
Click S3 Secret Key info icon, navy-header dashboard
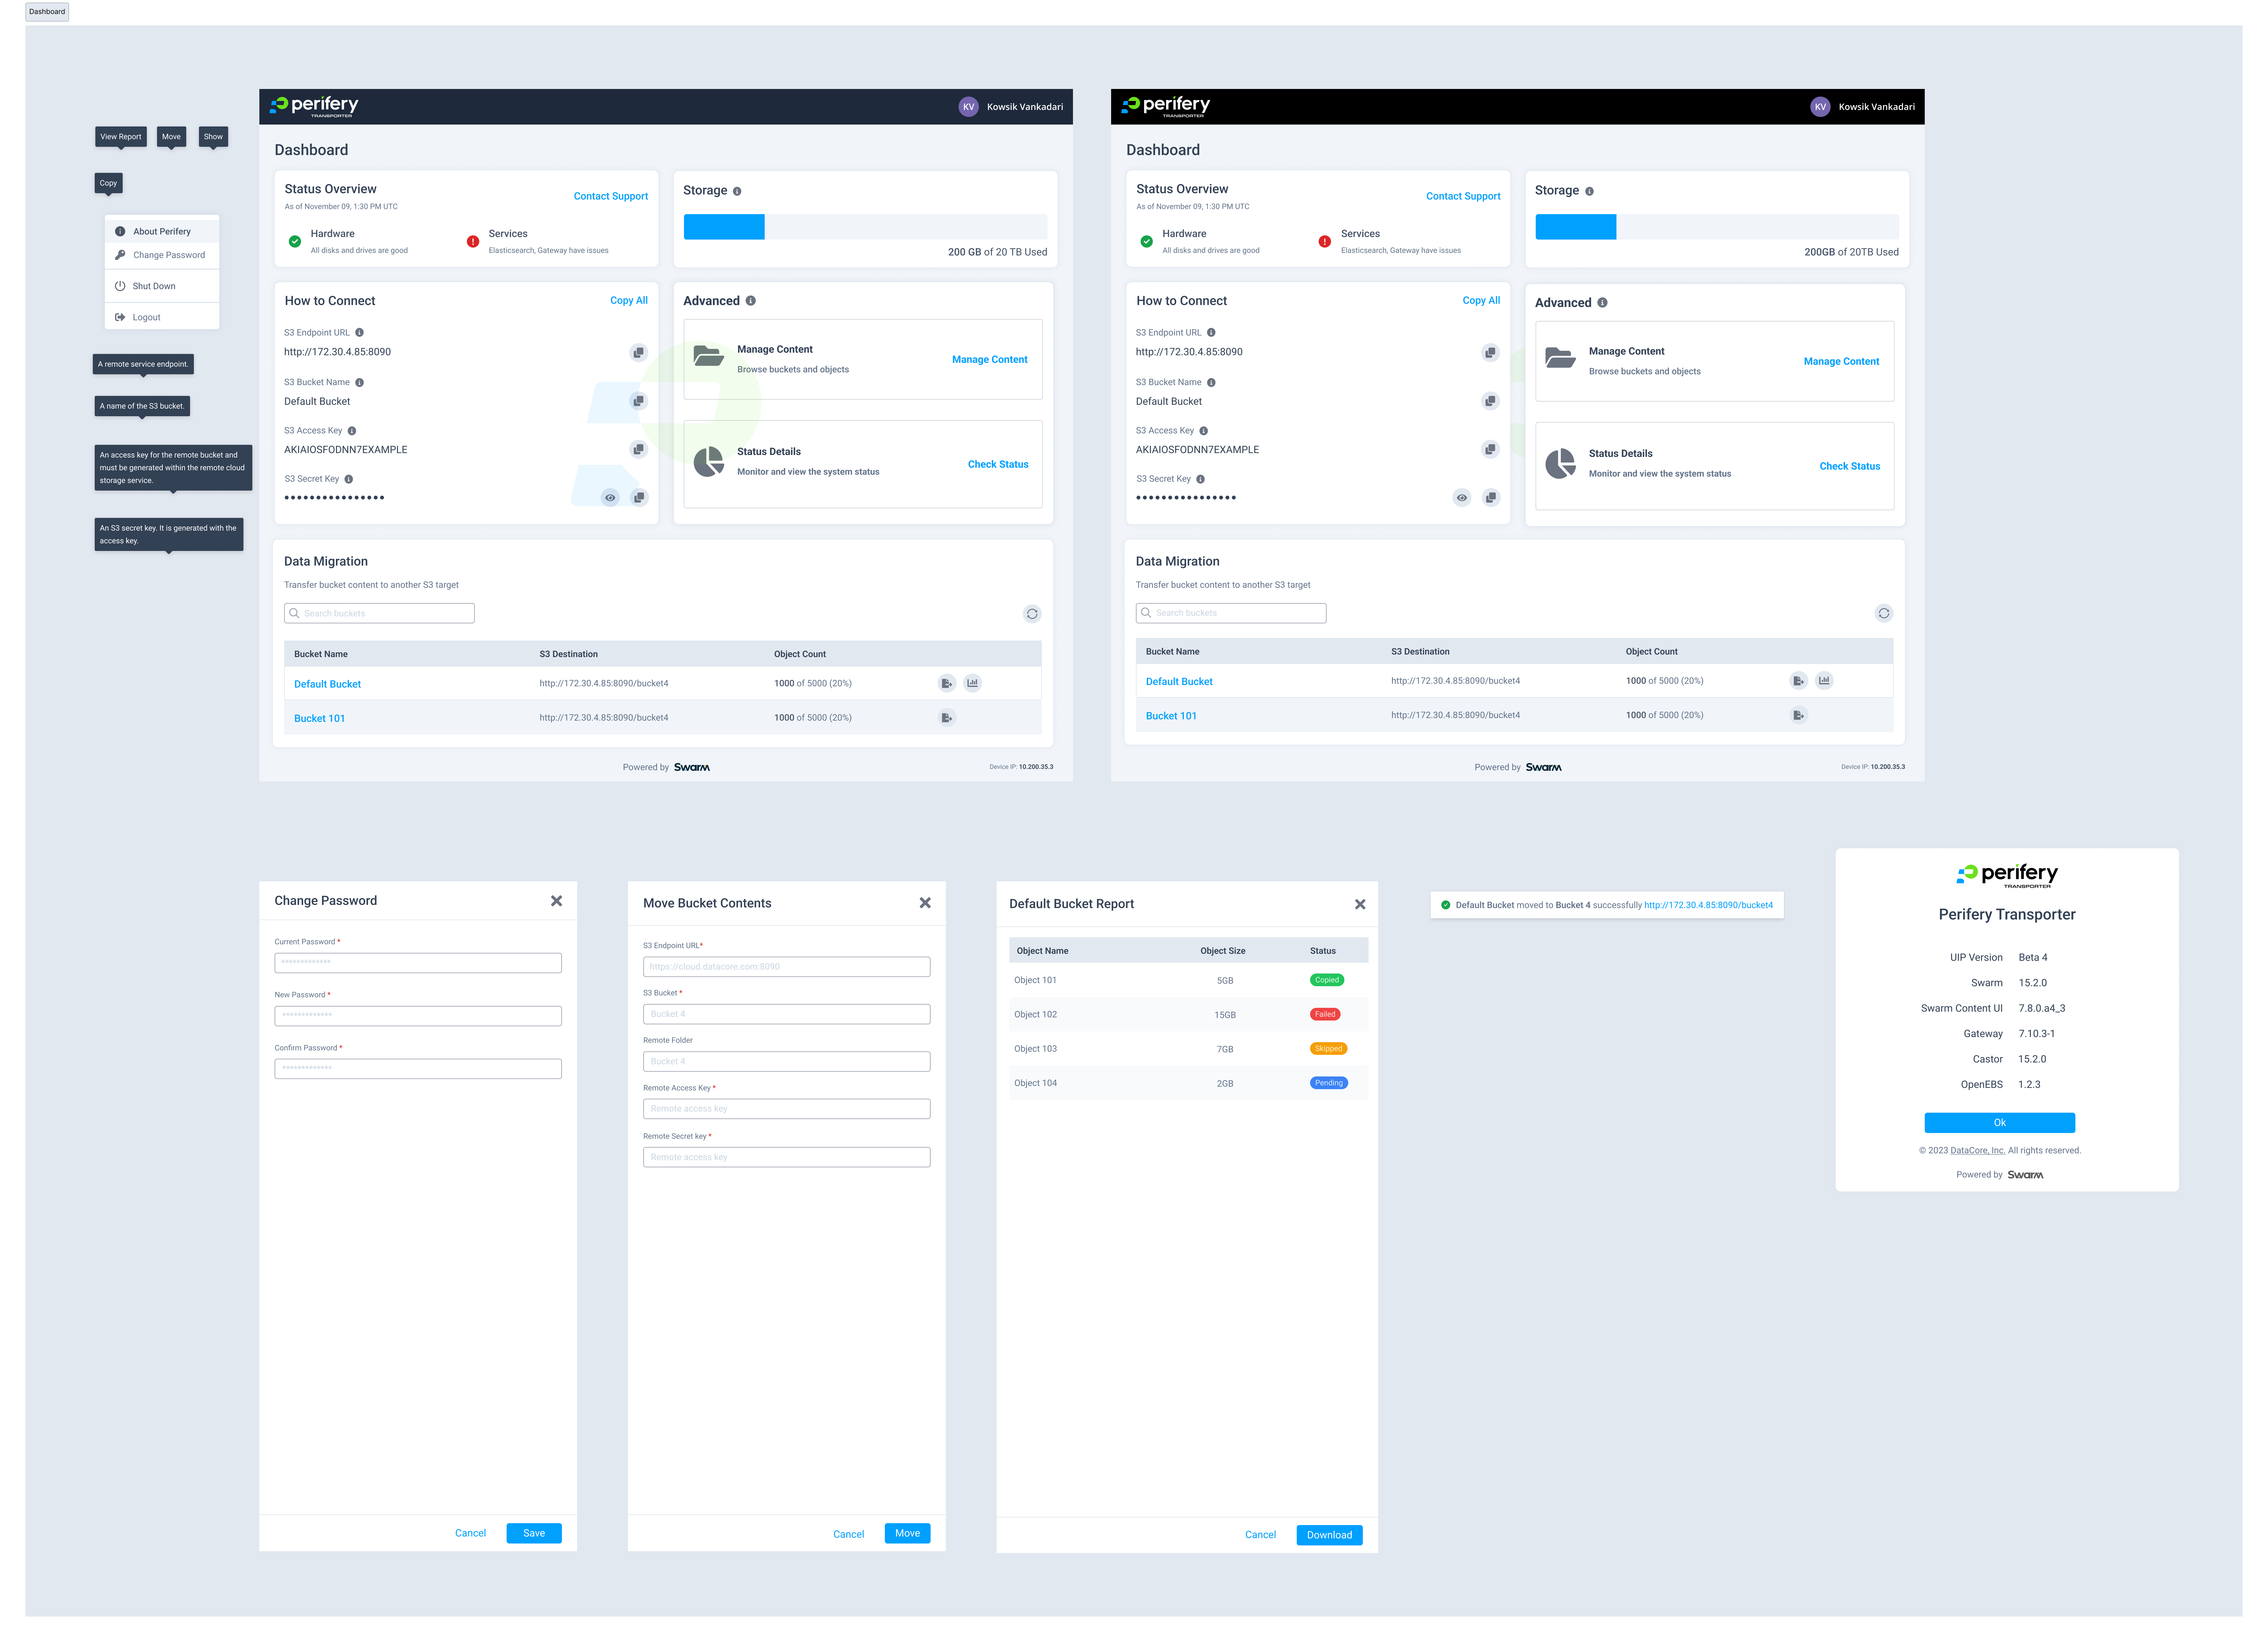349,479
